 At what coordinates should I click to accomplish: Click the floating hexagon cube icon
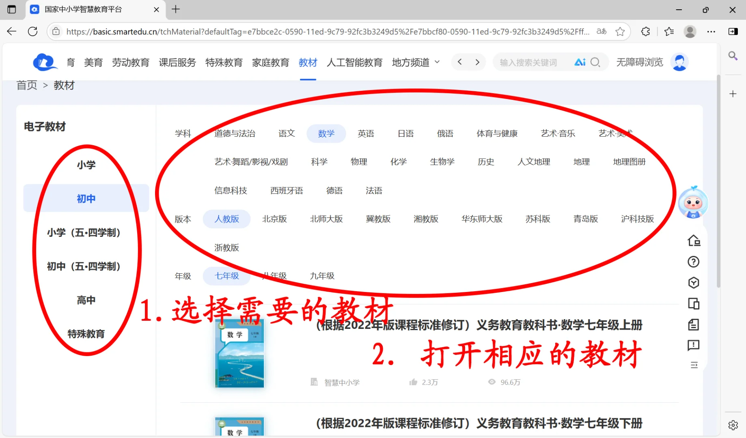tap(694, 283)
